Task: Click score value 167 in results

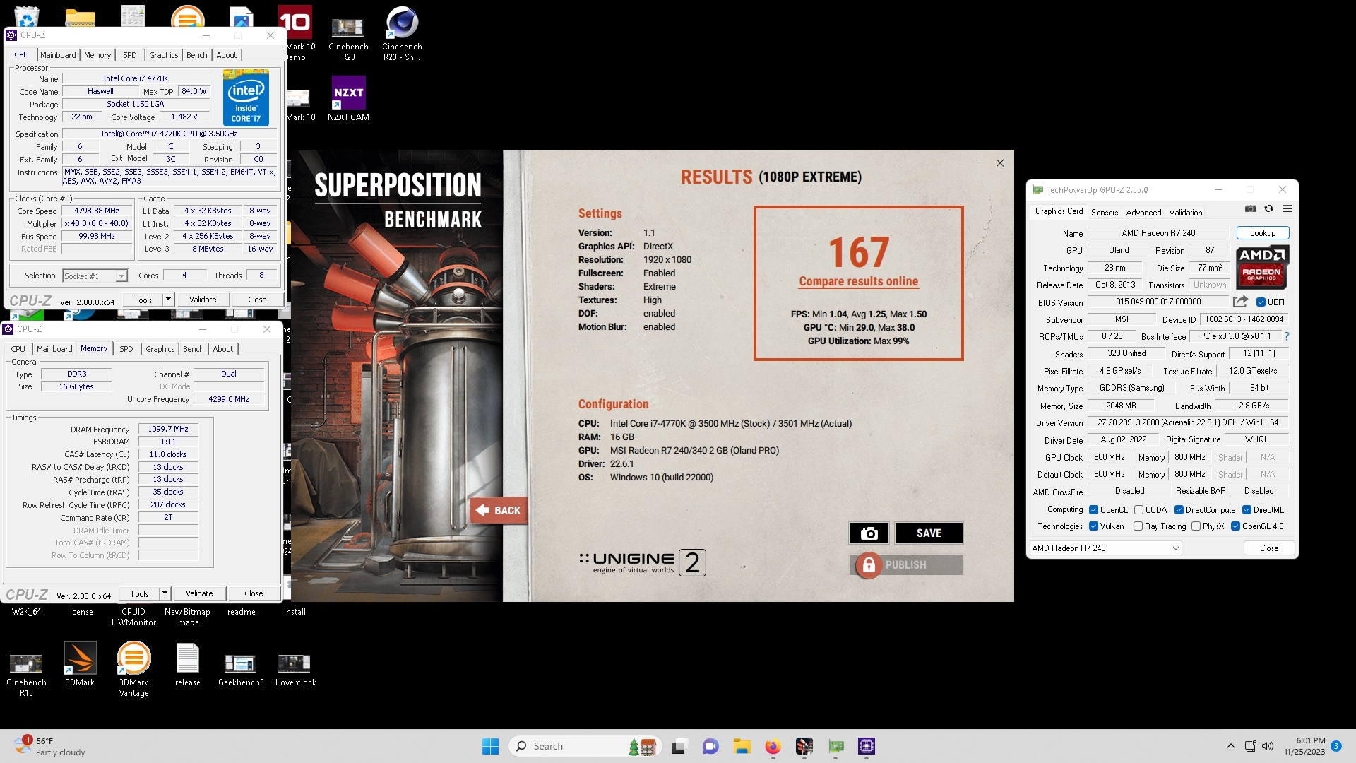Action: tap(858, 252)
